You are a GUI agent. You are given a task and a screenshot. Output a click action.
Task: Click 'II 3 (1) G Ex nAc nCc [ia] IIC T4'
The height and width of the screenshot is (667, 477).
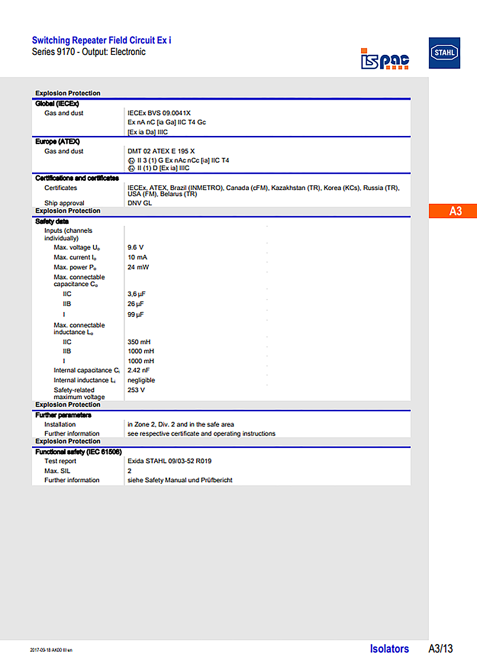(x=183, y=160)
